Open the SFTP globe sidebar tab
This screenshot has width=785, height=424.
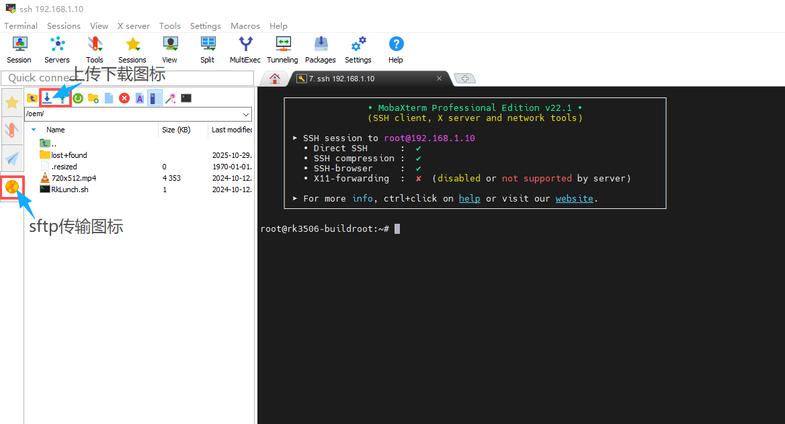[12, 187]
